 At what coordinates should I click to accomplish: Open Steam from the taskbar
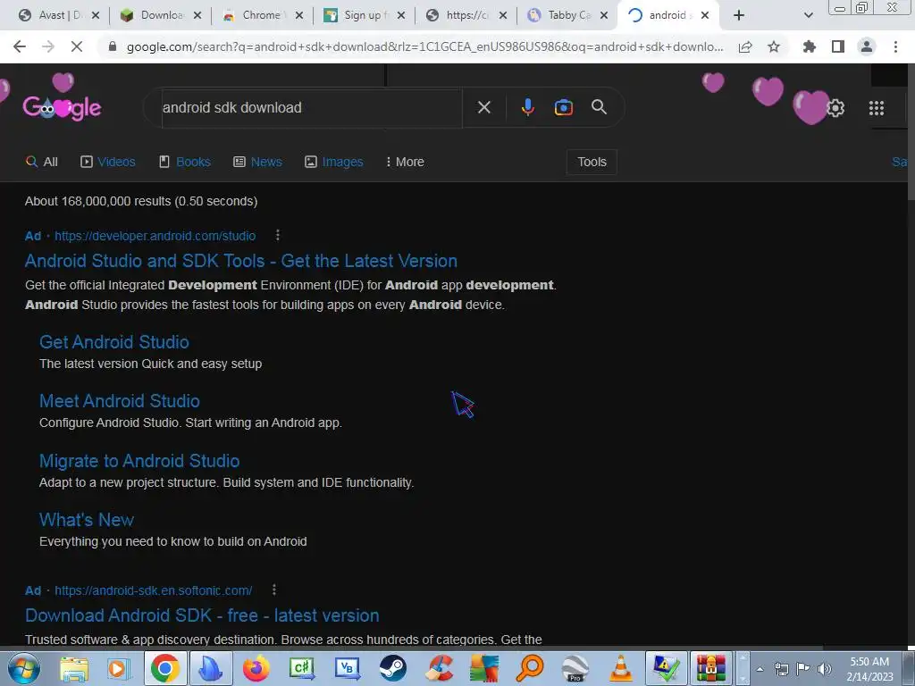393,668
